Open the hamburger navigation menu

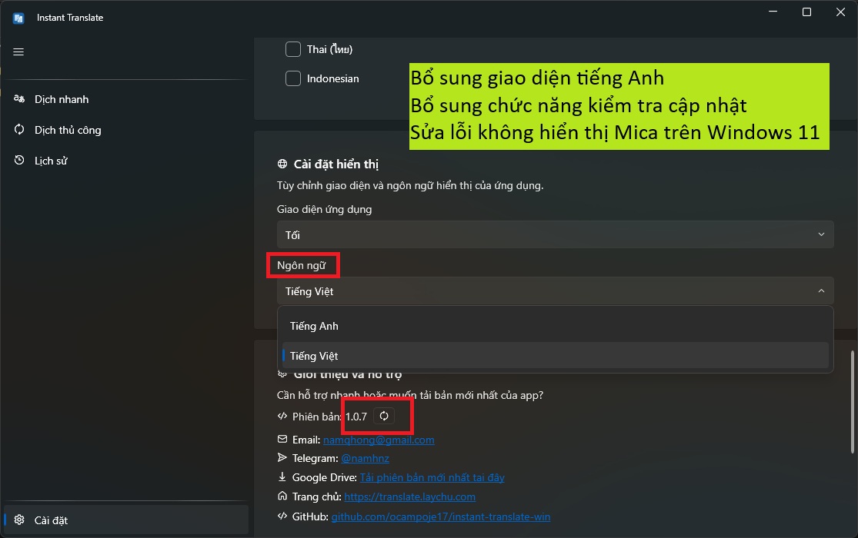[x=18, y=52]
